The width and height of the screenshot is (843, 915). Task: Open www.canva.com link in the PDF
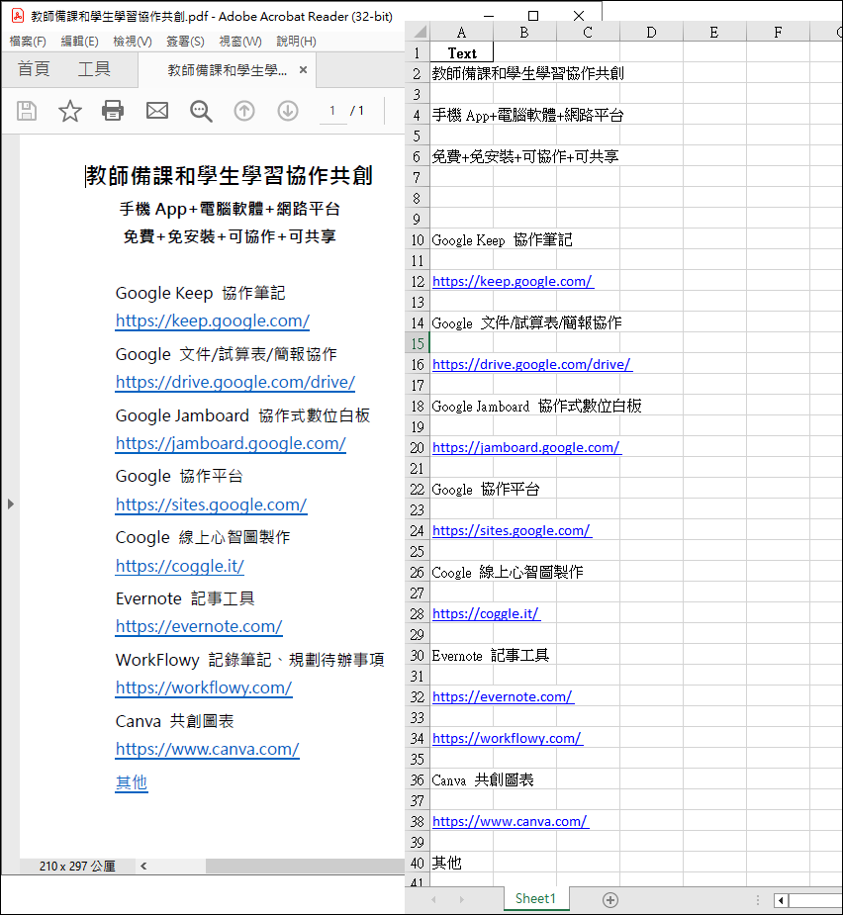click(x=207, y=749)
